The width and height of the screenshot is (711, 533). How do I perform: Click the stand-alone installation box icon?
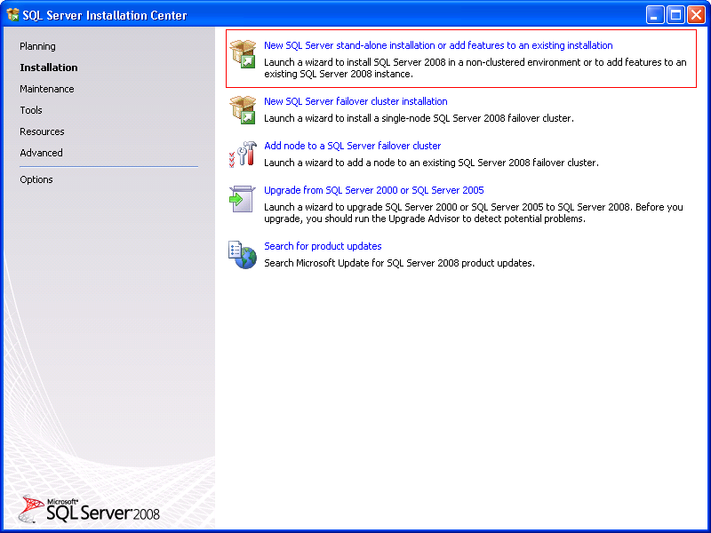click(243, 54)
